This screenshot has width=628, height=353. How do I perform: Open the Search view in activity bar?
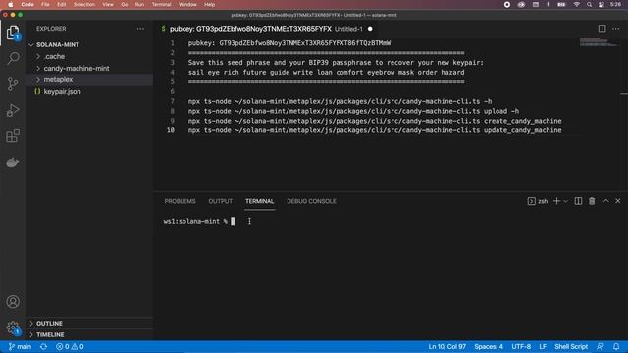[13, 59]
